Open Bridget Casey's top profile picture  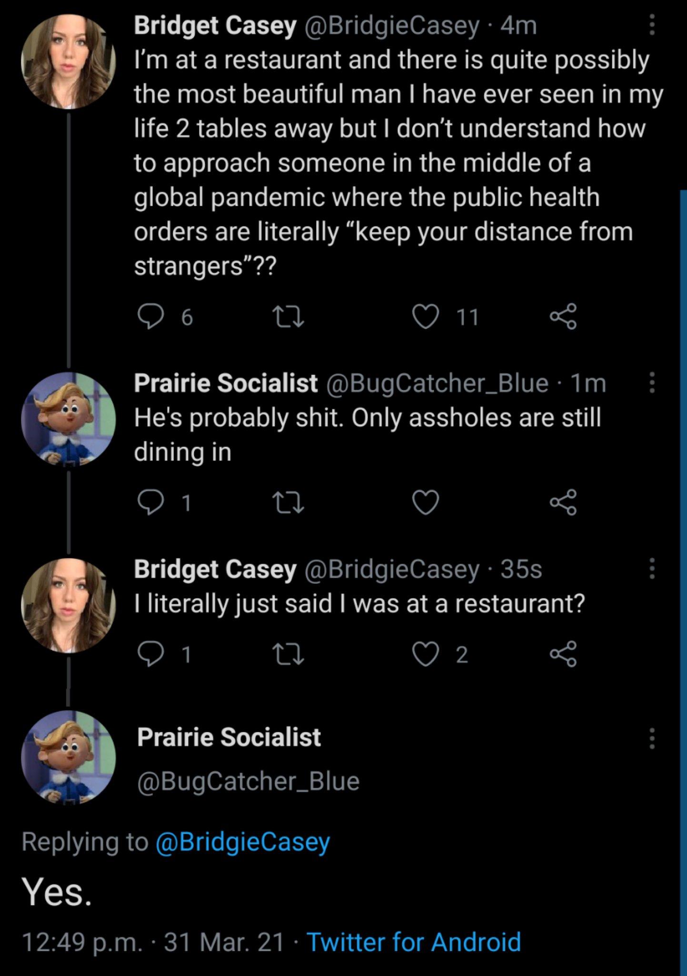pyautogui.click(x=69, y=61)
